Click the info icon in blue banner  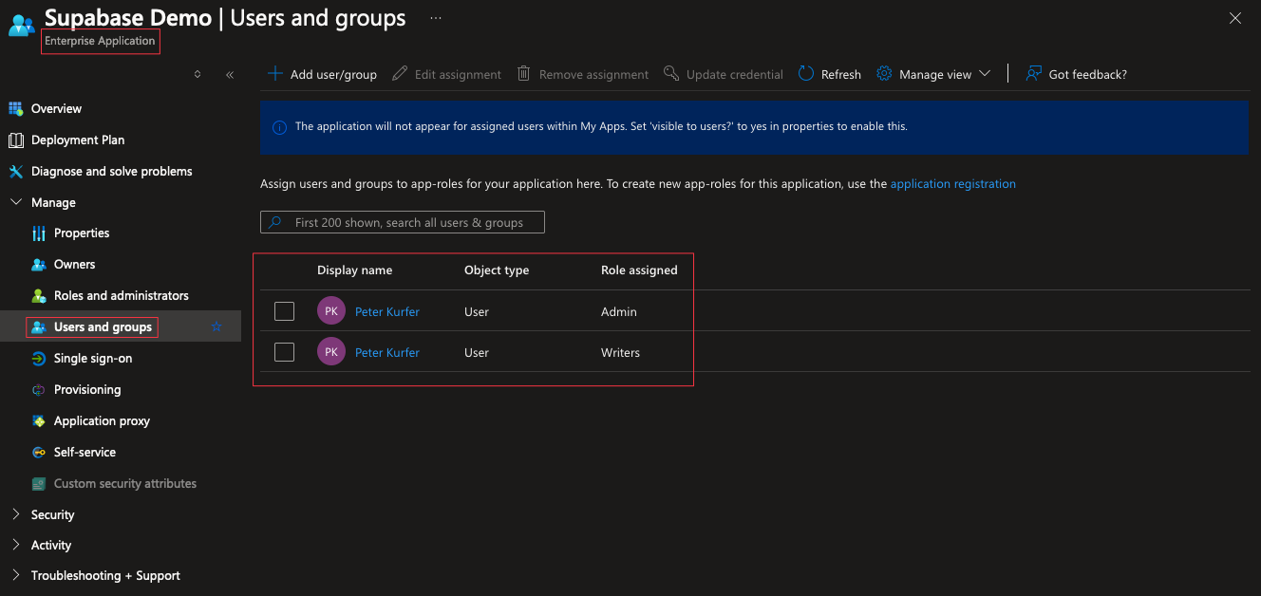pyautogui.click(x=279, y=127)
